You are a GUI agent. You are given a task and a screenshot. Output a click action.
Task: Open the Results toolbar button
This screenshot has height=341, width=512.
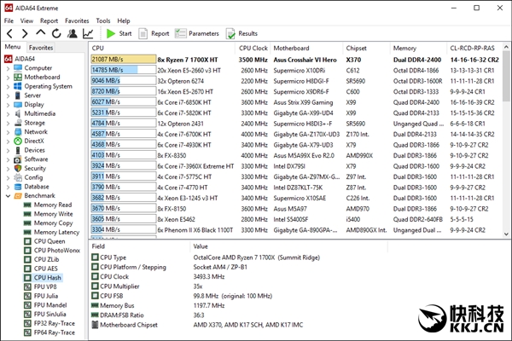click(241, 33)
